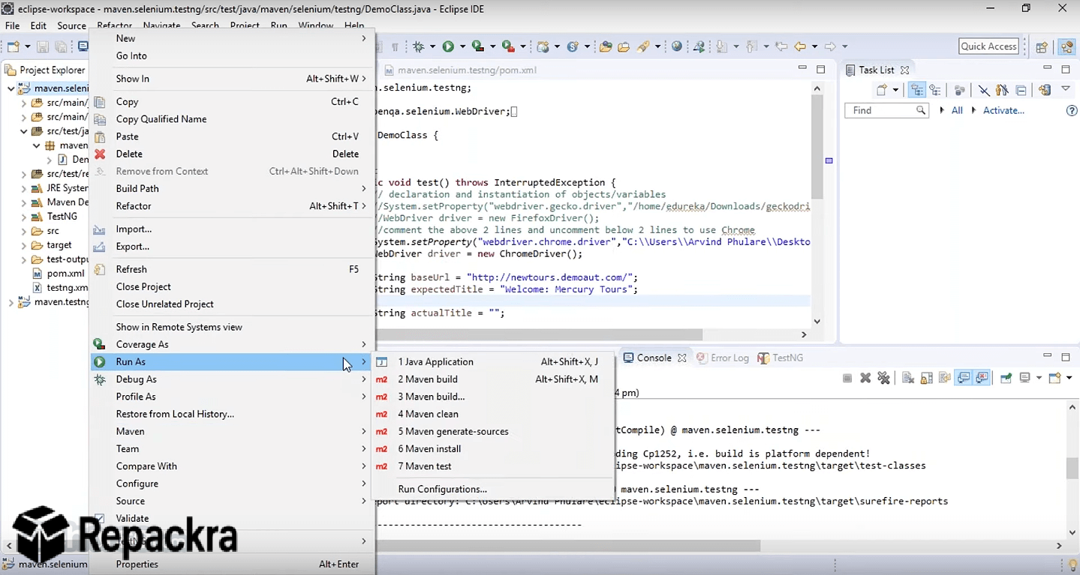Viewport: 1080px width, 575px height.
Task: Click Collapse All icon in Task List
Action: coord(1021,90)
